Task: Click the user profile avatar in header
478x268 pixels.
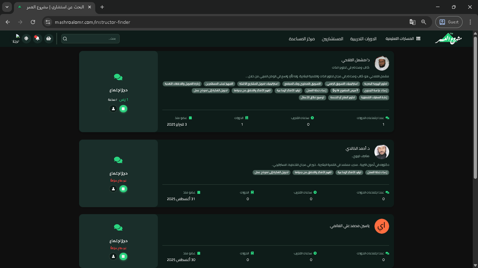Action: coord(16,38)
